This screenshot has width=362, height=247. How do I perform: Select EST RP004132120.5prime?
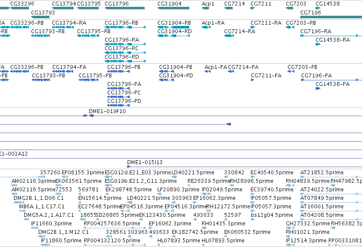pyautogui.click(x=112, y=241)
